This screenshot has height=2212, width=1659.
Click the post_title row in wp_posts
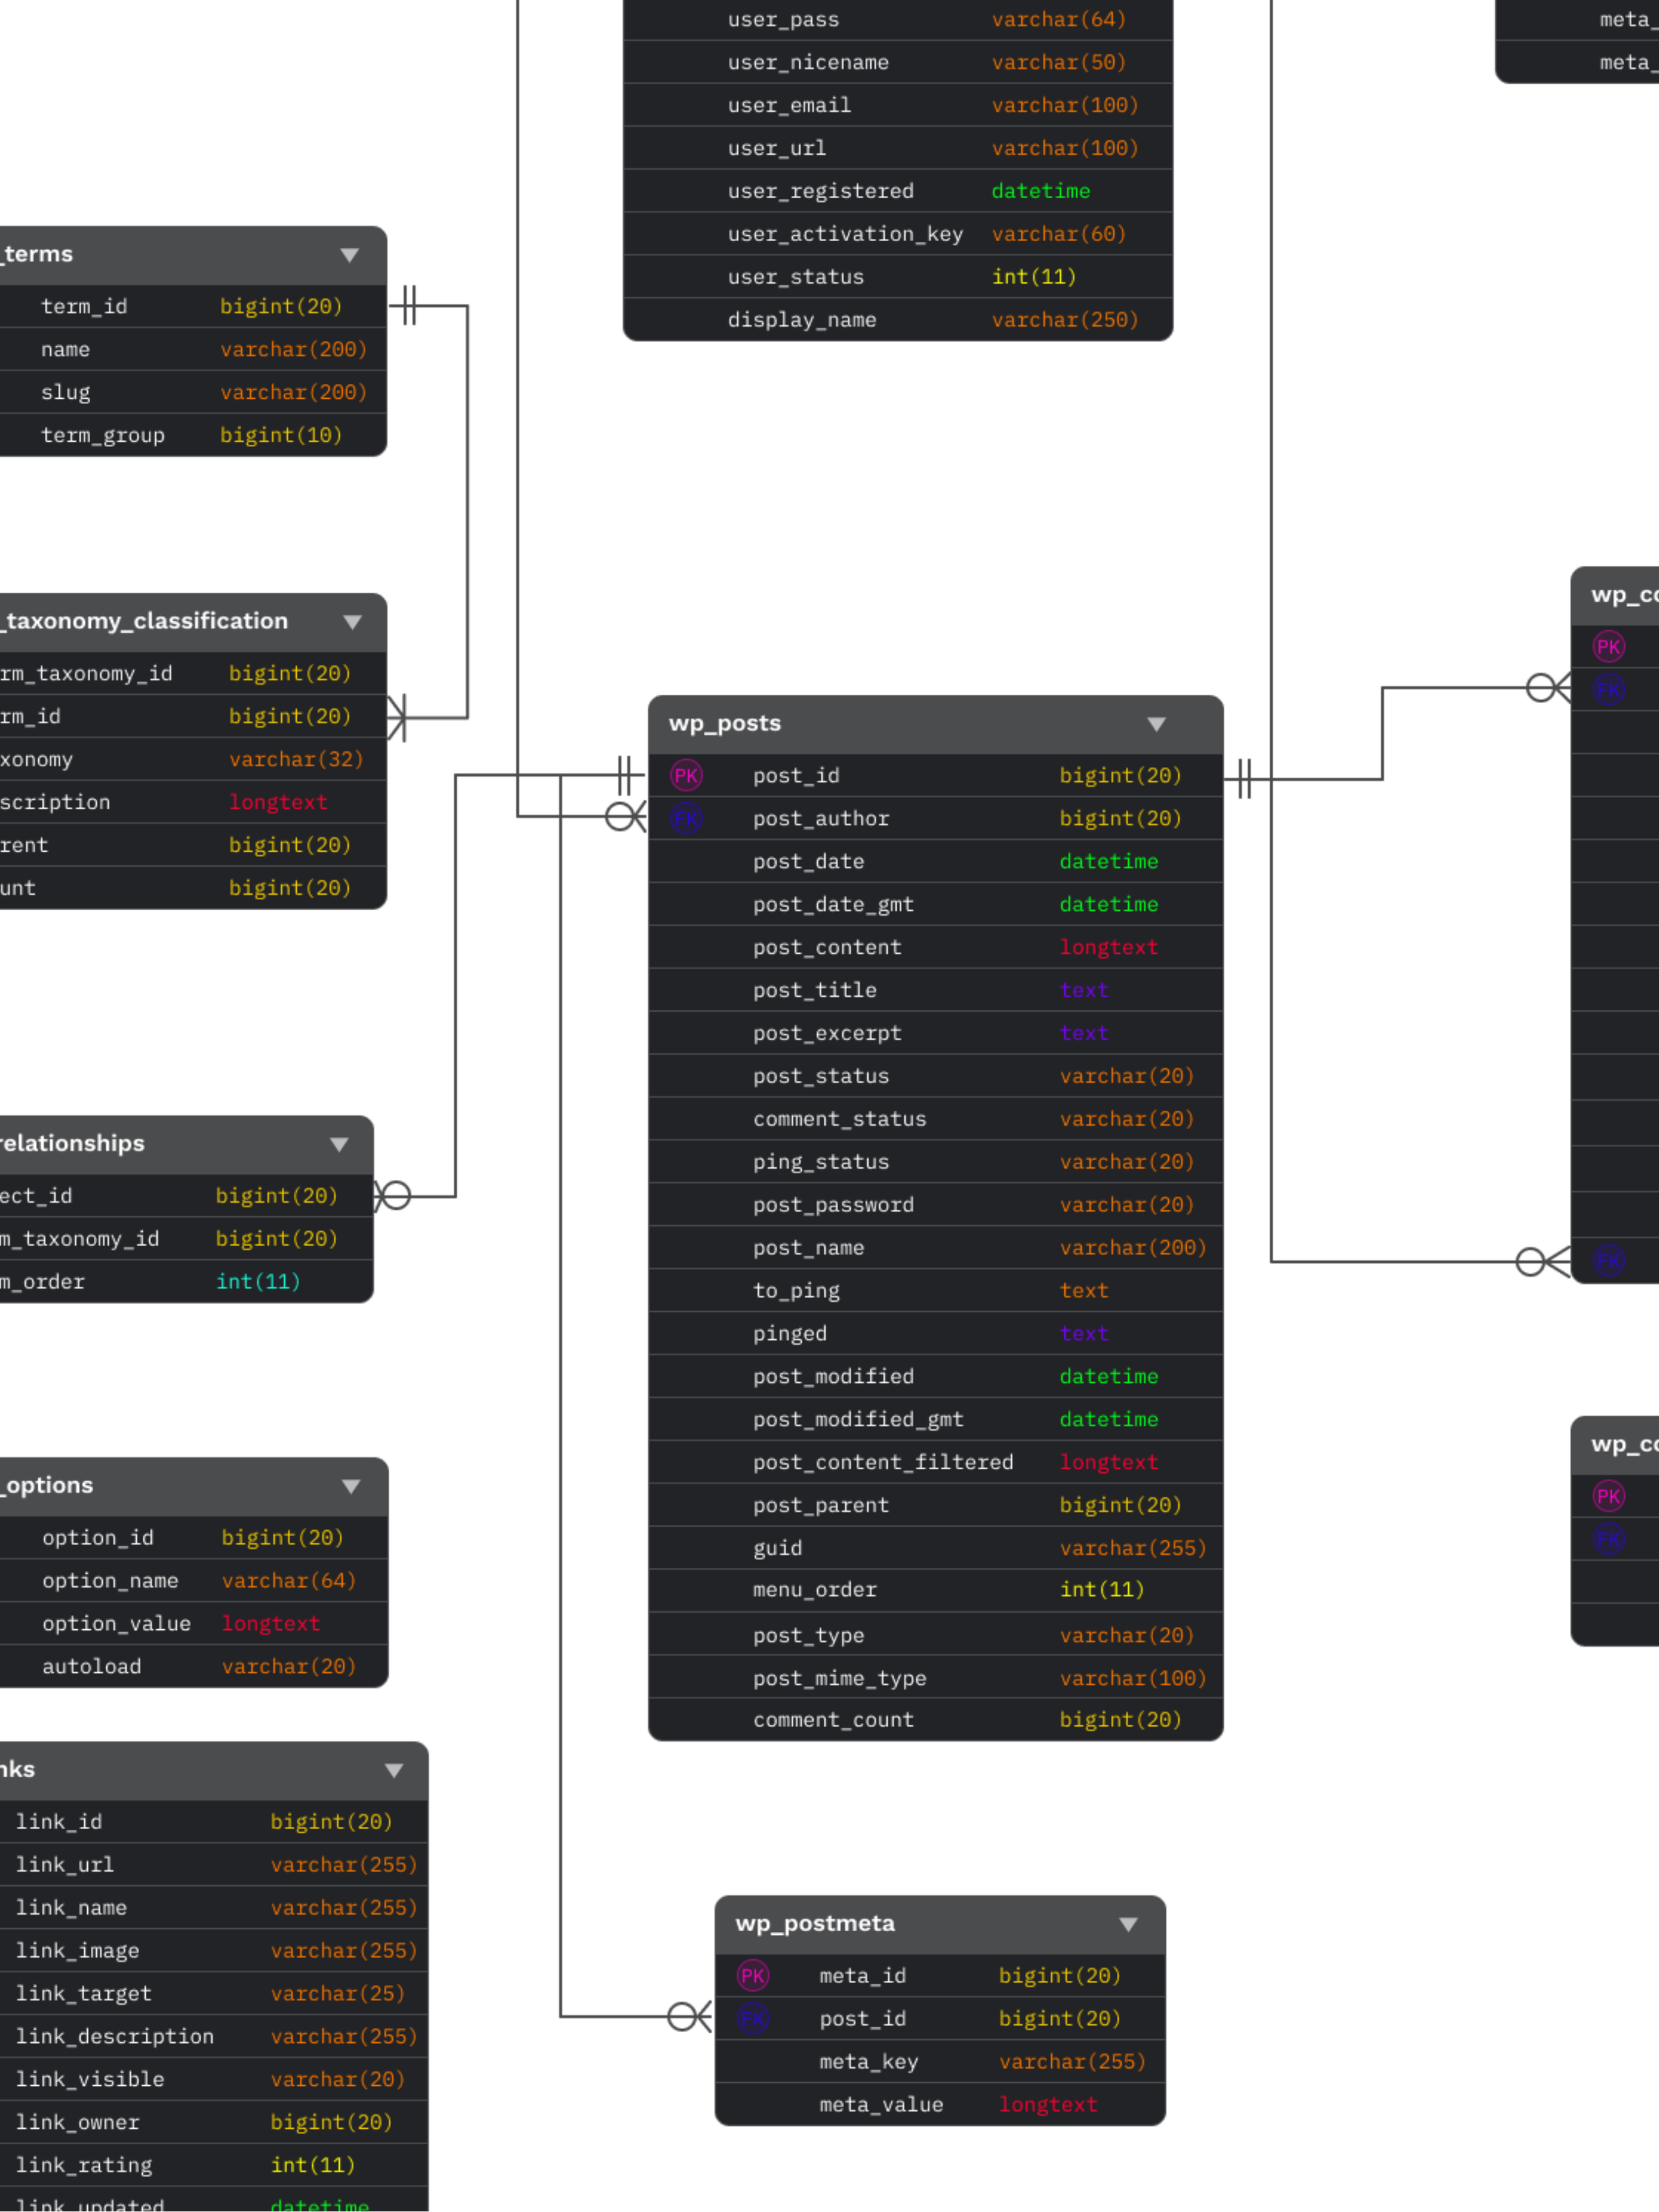tap(935, 990)
